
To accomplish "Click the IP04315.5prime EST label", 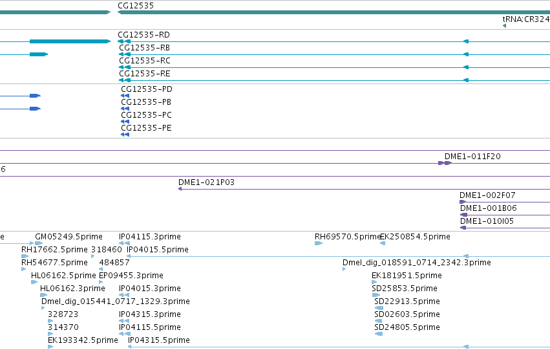I will coord(159,340).
